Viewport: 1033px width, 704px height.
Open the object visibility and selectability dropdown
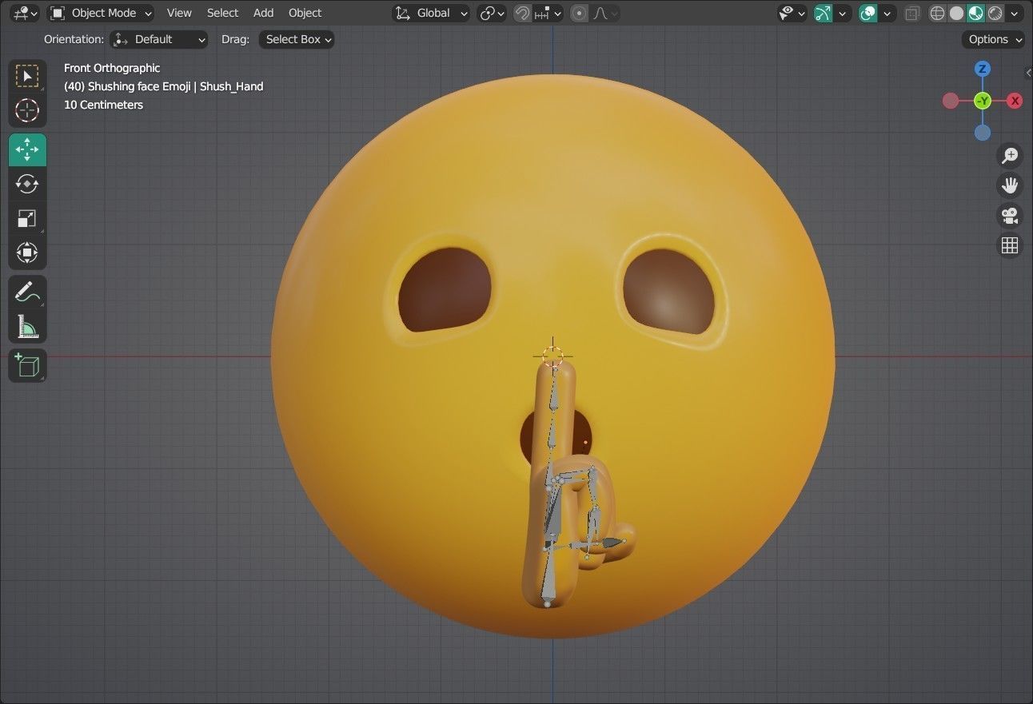tap(792, 13)
